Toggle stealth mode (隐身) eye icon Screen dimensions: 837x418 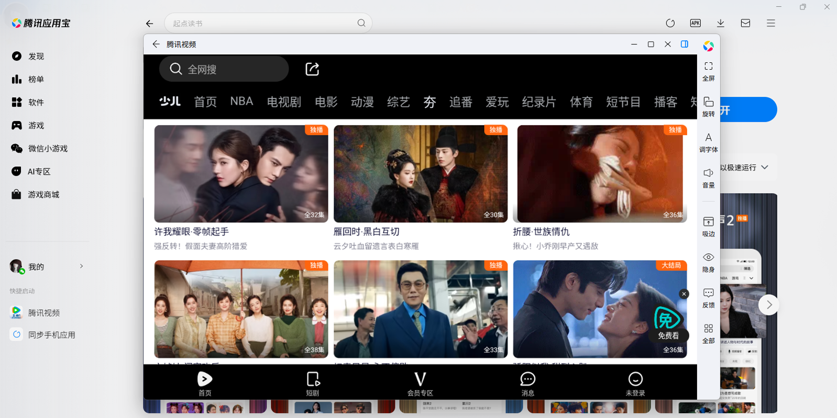pos(708,262)
